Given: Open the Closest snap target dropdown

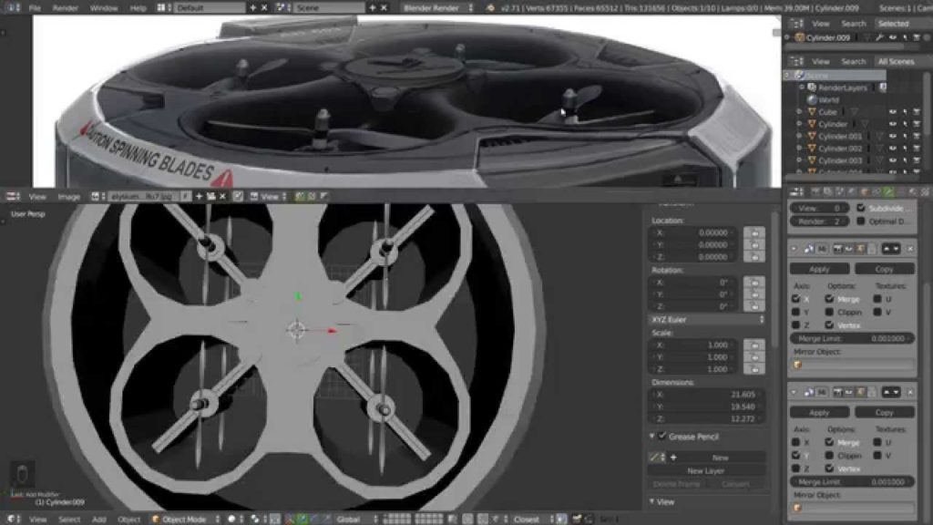Looking at the screenshot, I should tap(532, 519).
